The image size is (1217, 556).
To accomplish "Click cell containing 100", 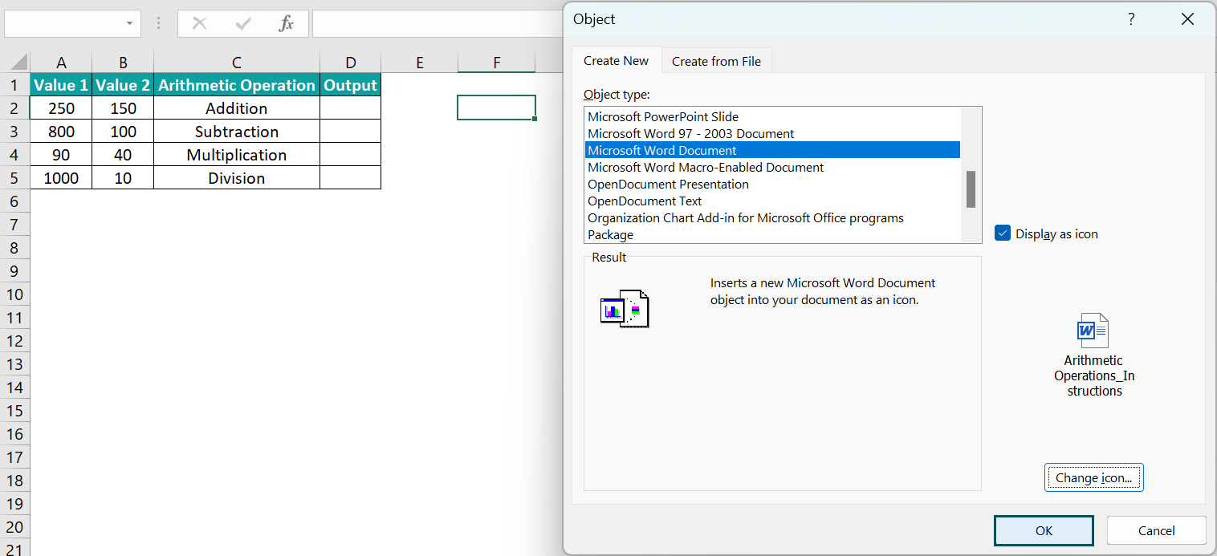I will [123, 132].
